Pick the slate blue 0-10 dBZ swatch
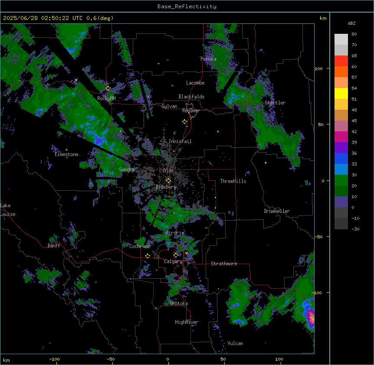The image size is (374, 365). pos(341,202)
